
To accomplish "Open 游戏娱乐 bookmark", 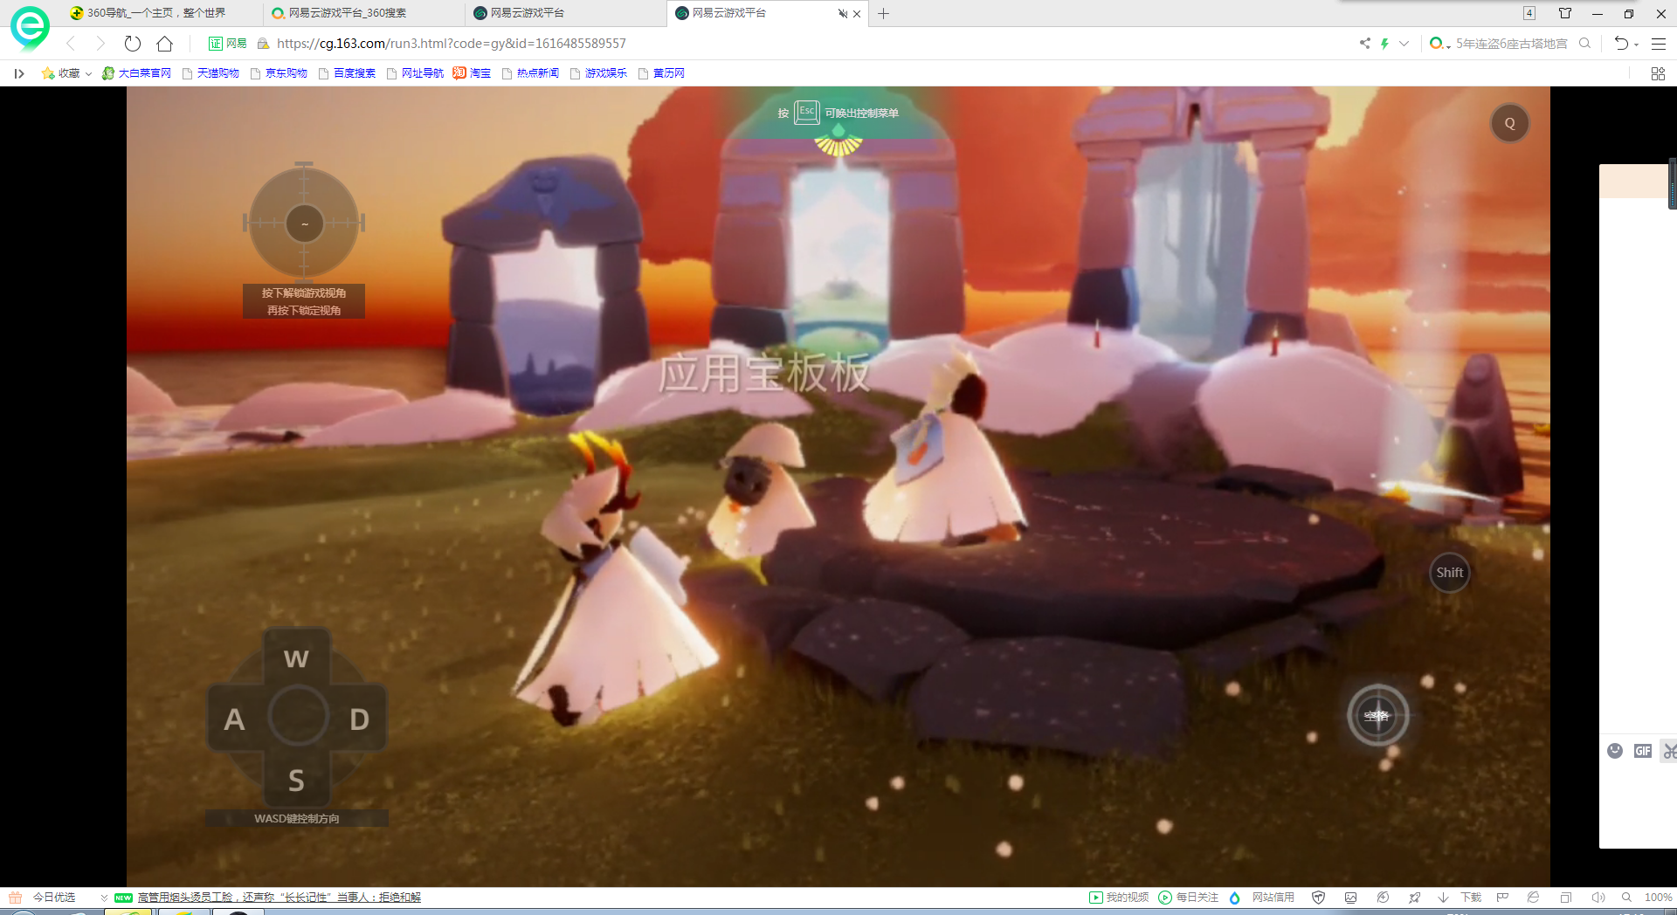I will pos(598,73).
